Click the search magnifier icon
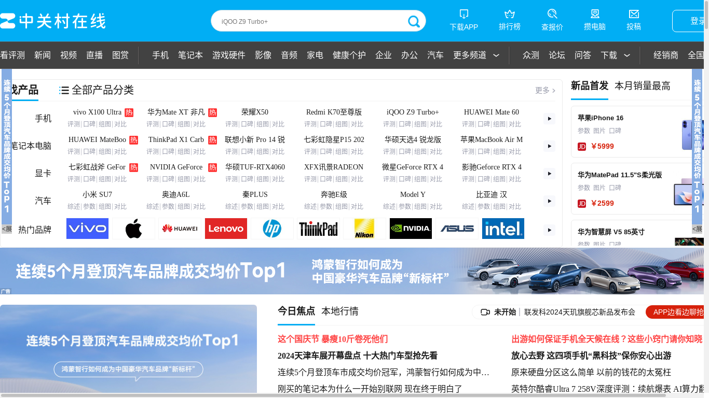This screenshot has width=709, height=398. (414, 21)
